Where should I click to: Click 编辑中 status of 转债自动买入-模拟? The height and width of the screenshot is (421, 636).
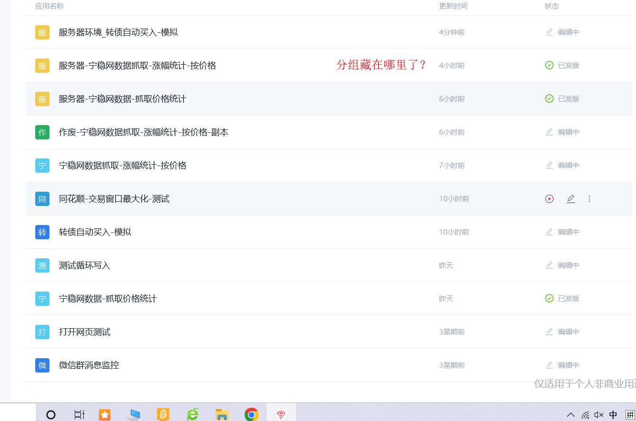[x=562, y=232]
